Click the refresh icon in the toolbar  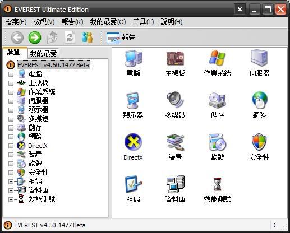70,38
